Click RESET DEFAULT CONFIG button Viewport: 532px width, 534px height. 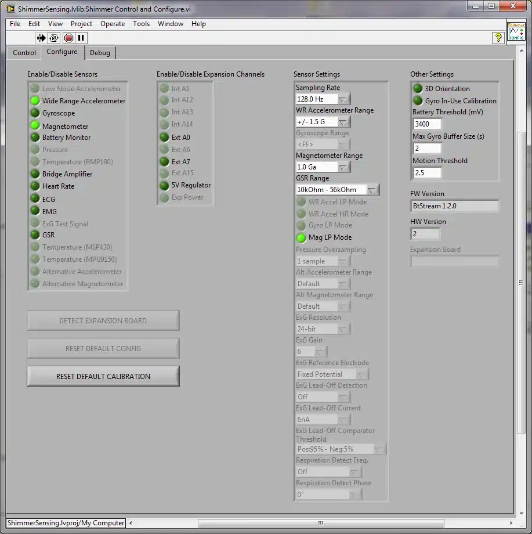[103, 348]
